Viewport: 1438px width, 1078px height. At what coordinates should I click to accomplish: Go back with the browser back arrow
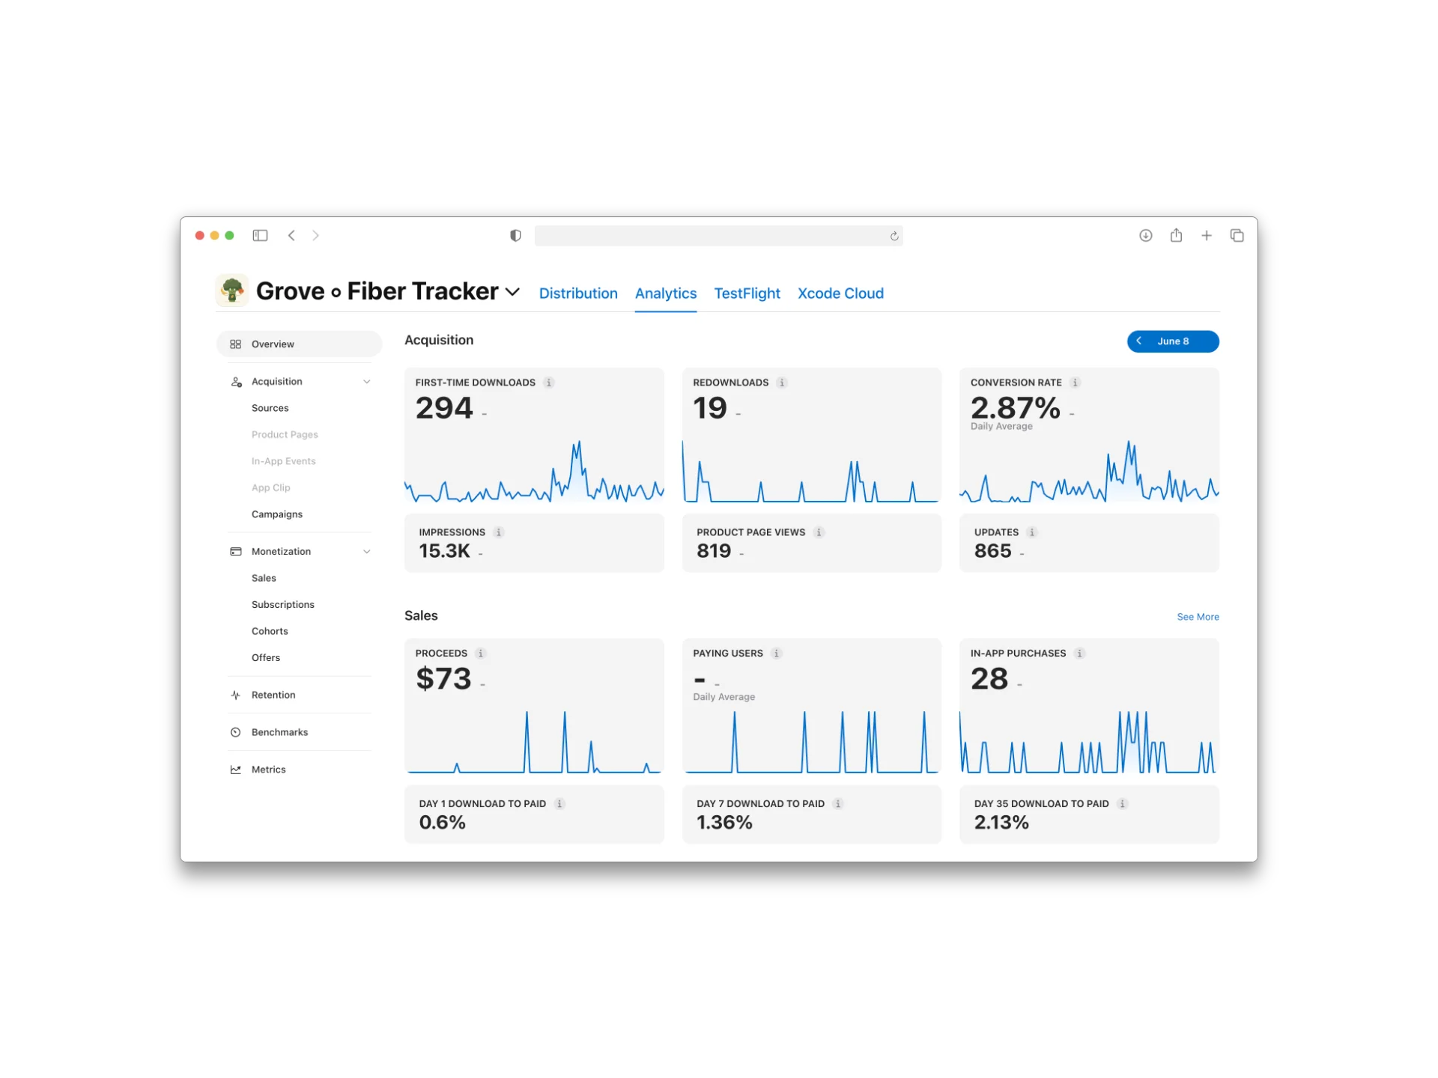click(291, 236)
